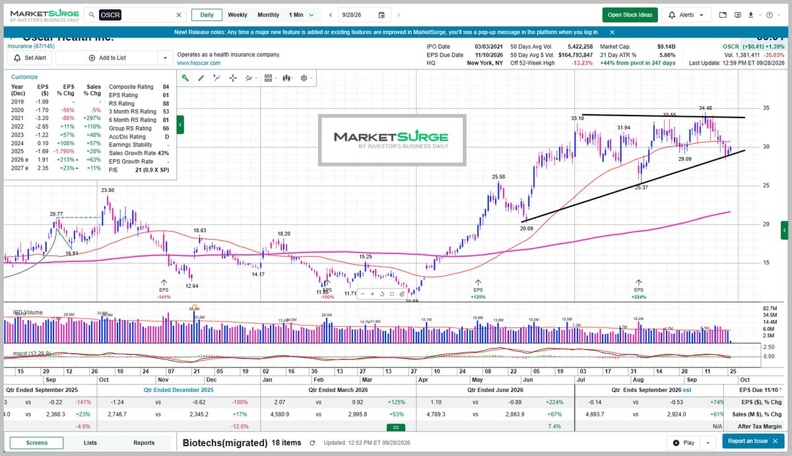Select the pencil drawing tool
The image size is (792, 456).
tap(201, 78)
